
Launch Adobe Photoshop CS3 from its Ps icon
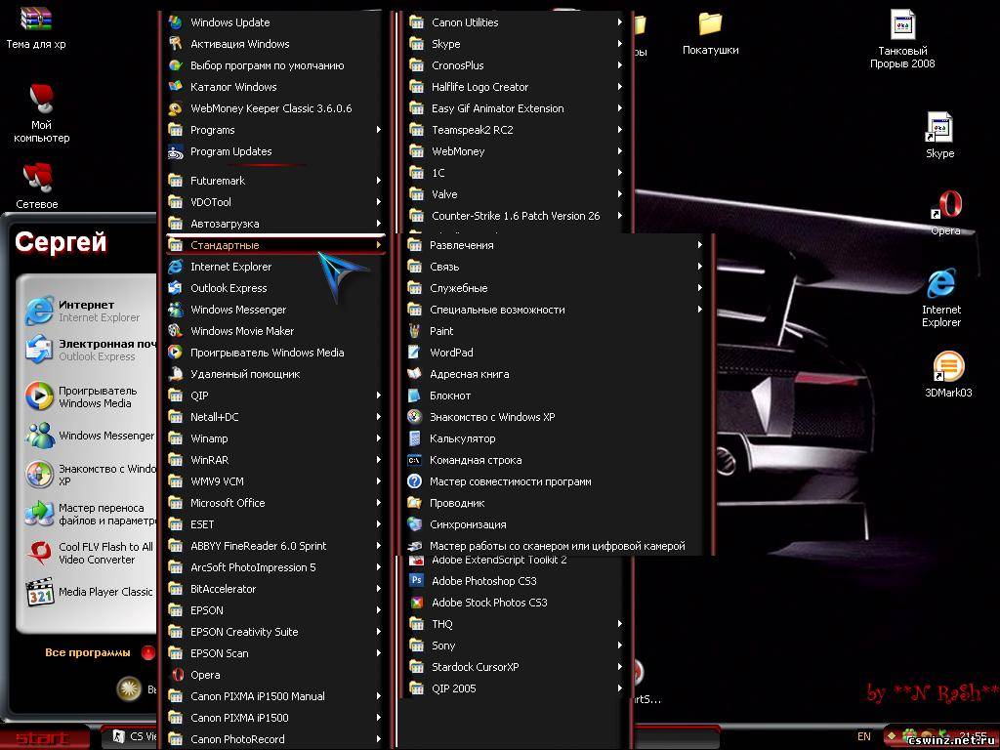(x=416, y=580)
